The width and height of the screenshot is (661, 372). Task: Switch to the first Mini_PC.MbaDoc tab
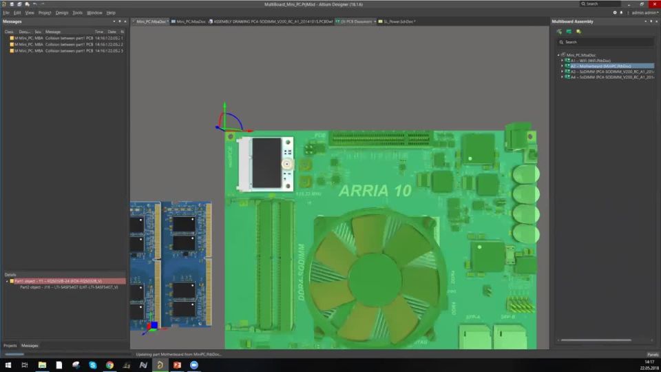pyautogui.click(x=151, y=21)
